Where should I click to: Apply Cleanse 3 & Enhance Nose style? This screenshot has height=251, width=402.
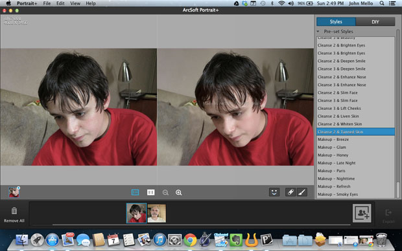[355, 85]
